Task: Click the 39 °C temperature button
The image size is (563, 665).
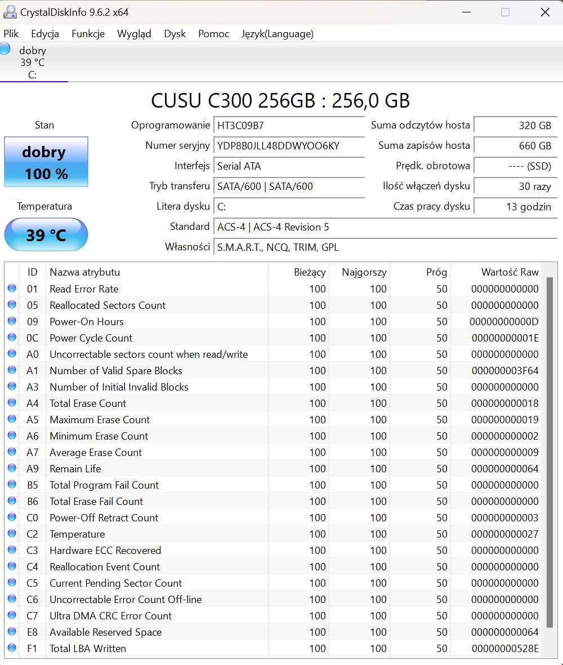Action: (46, 234)
